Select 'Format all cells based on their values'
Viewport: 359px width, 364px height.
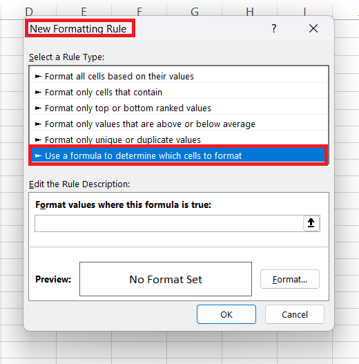coord(179,77)
